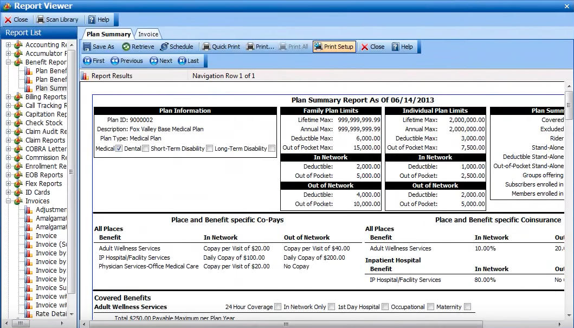Image resolution: width=574 pixels, height=328 pixels.
Task: Click the Print All toolbar item
Action: pos(294,47)
